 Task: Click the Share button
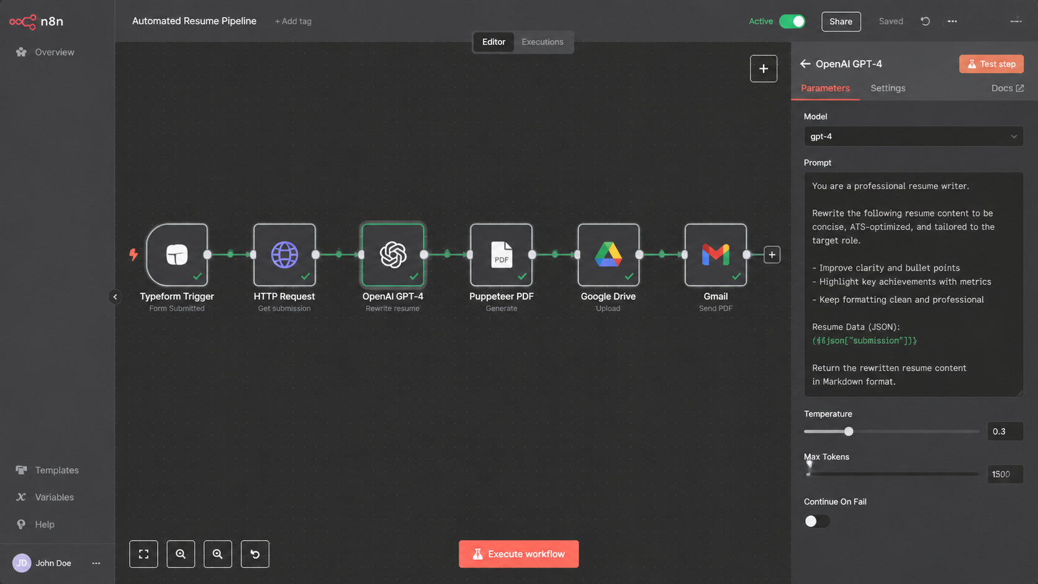pos(841,21)
